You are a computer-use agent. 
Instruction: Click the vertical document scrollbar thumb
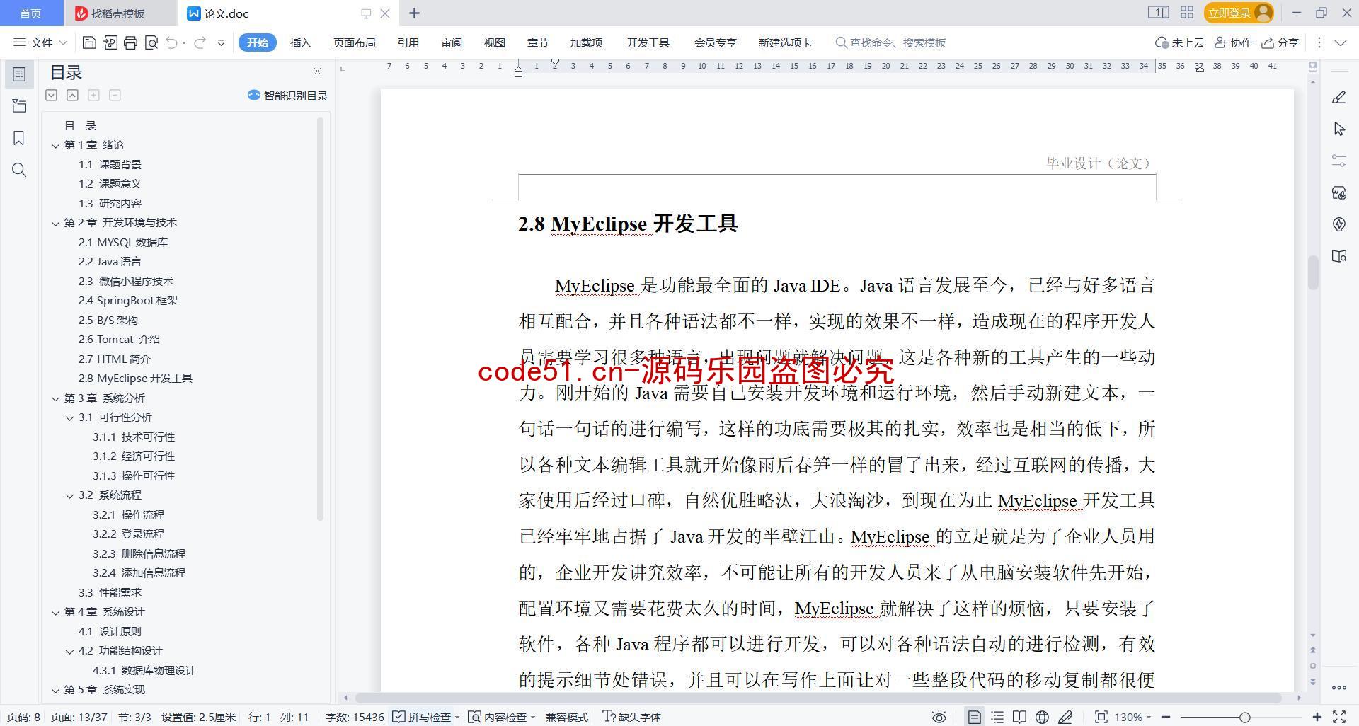click(x=1313, y=272)
